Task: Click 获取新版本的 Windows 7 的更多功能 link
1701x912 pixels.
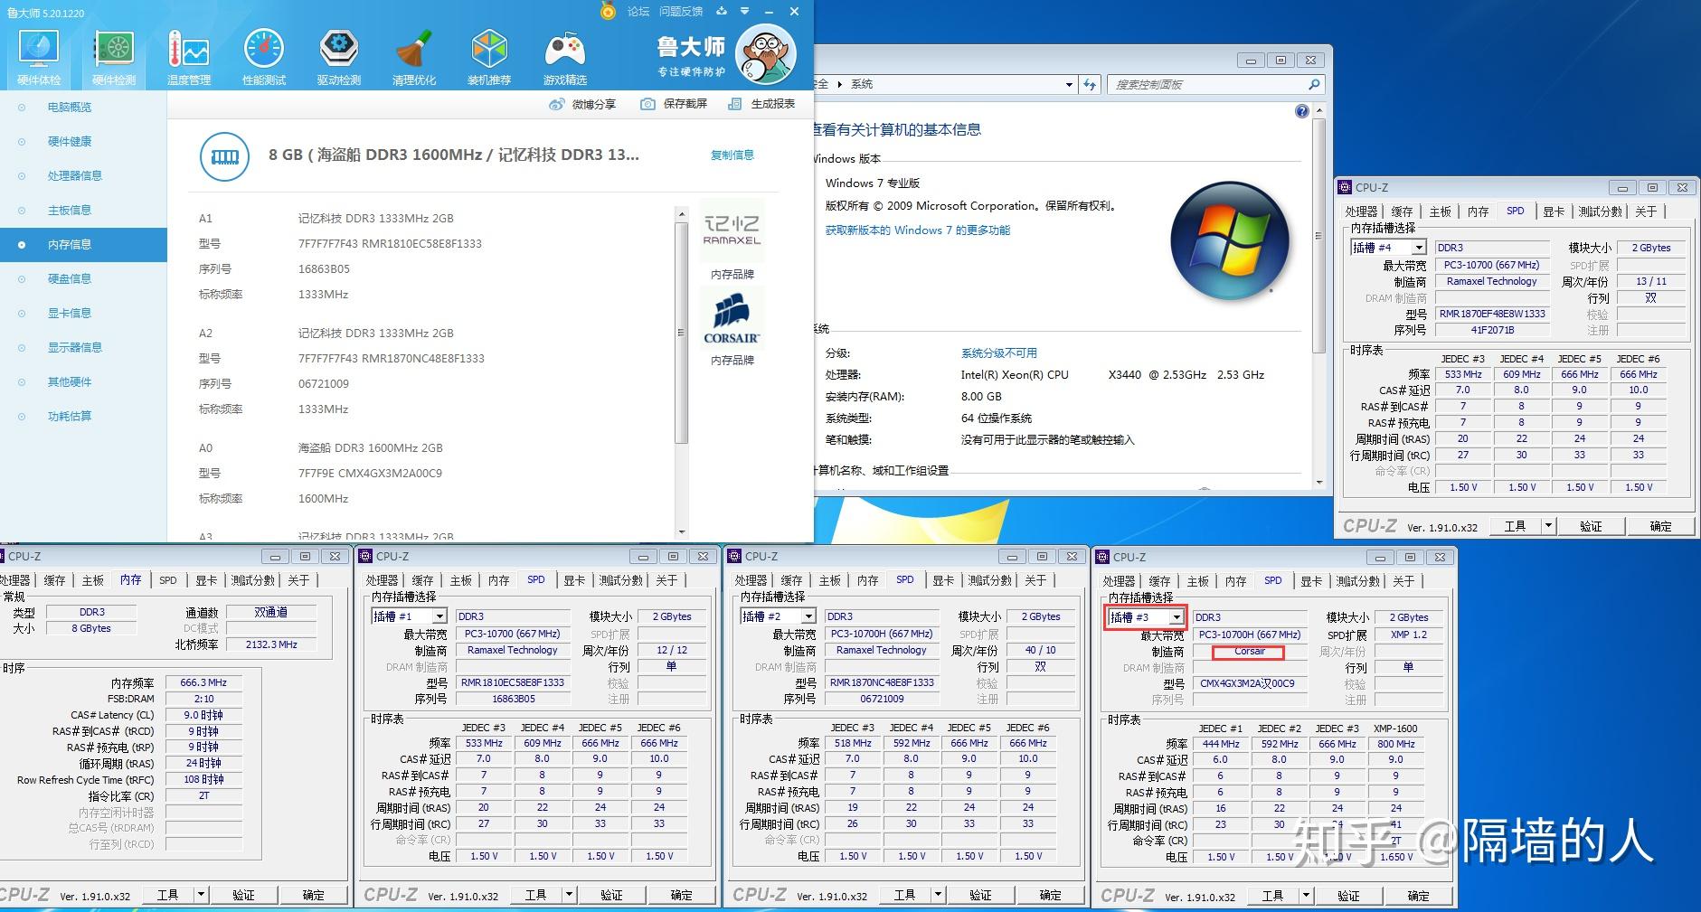Action: (x=918, y=230)
